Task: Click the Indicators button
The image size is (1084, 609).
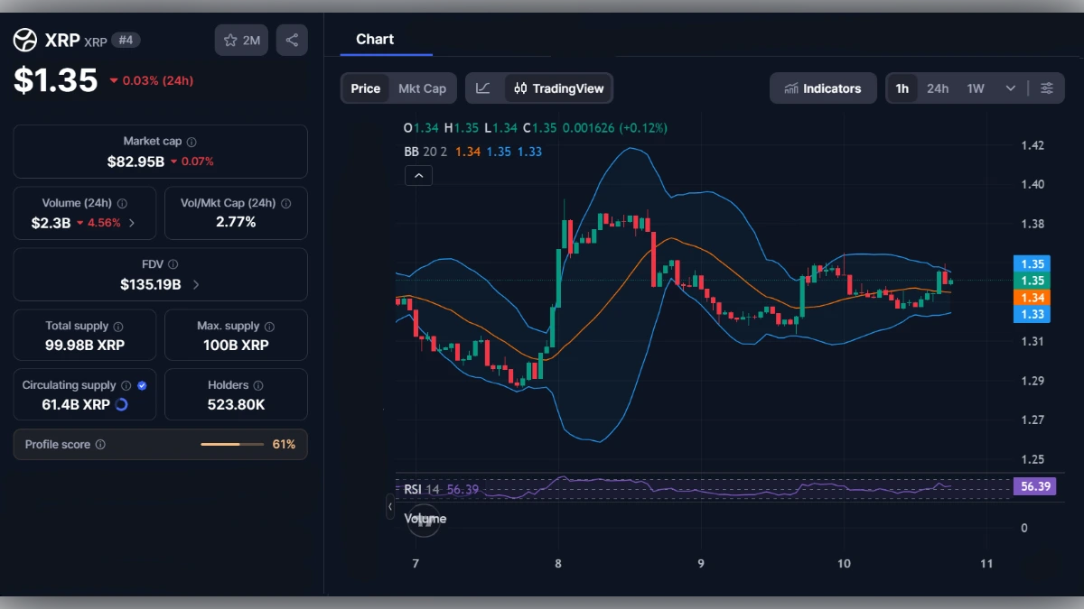Action: pyautogui.click(x=823, y=88)
